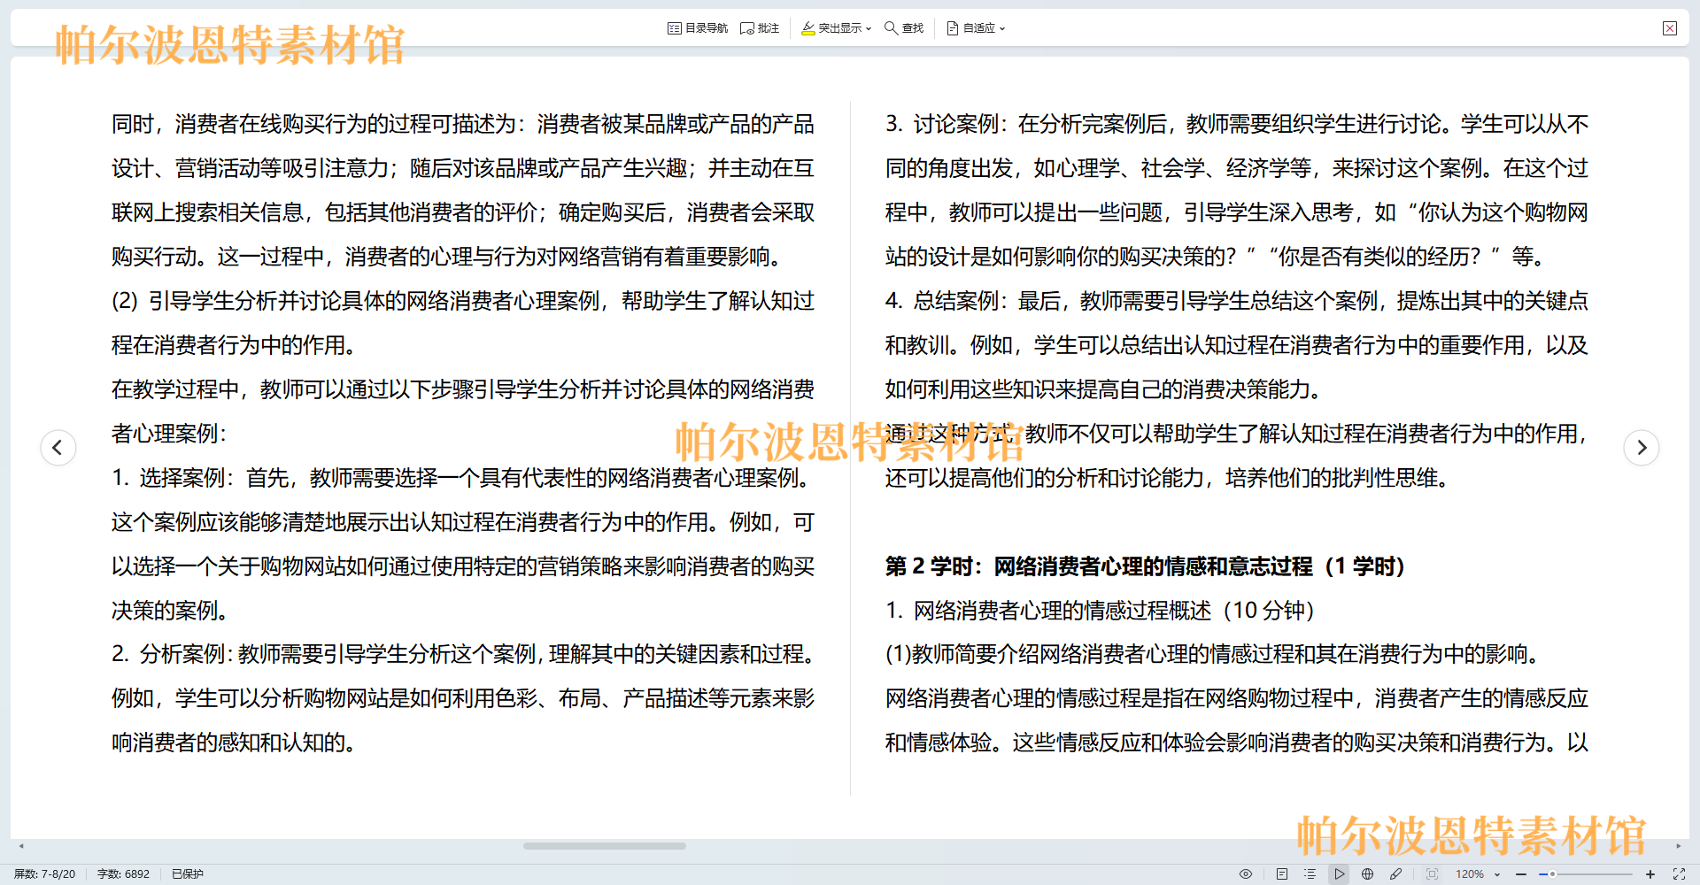Click the 字数: 6892 word count
This screenshot has height=885, width=1700.
pyautogui.click(x=123, y=873)
